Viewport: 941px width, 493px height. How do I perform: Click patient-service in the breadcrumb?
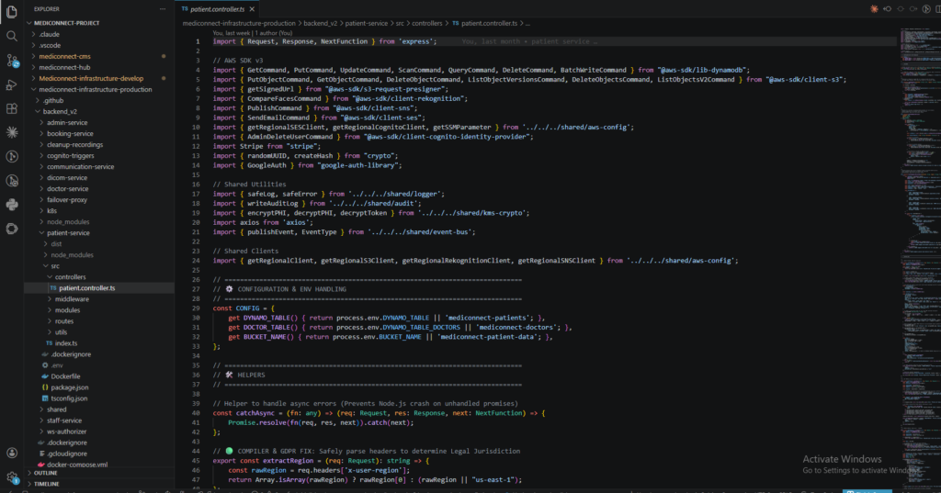(366, 23)
